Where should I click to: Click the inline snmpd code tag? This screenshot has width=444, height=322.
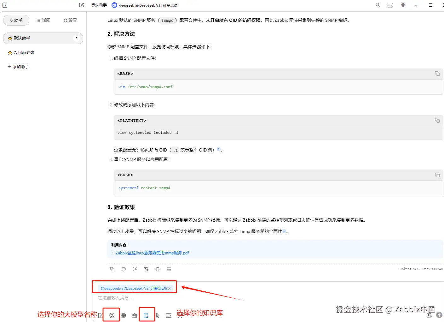point(167,20)
